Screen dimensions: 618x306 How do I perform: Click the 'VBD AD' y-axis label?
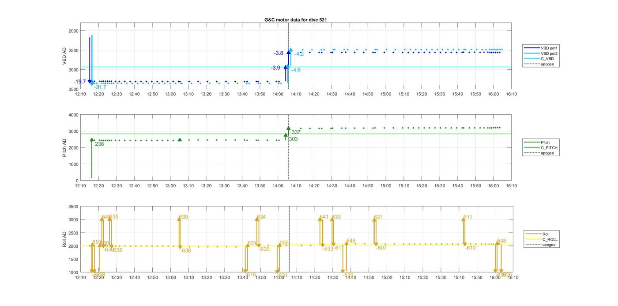[64, 56]
